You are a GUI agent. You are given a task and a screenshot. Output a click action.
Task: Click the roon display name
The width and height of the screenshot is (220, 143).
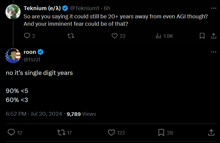click(x=30, y=52)
